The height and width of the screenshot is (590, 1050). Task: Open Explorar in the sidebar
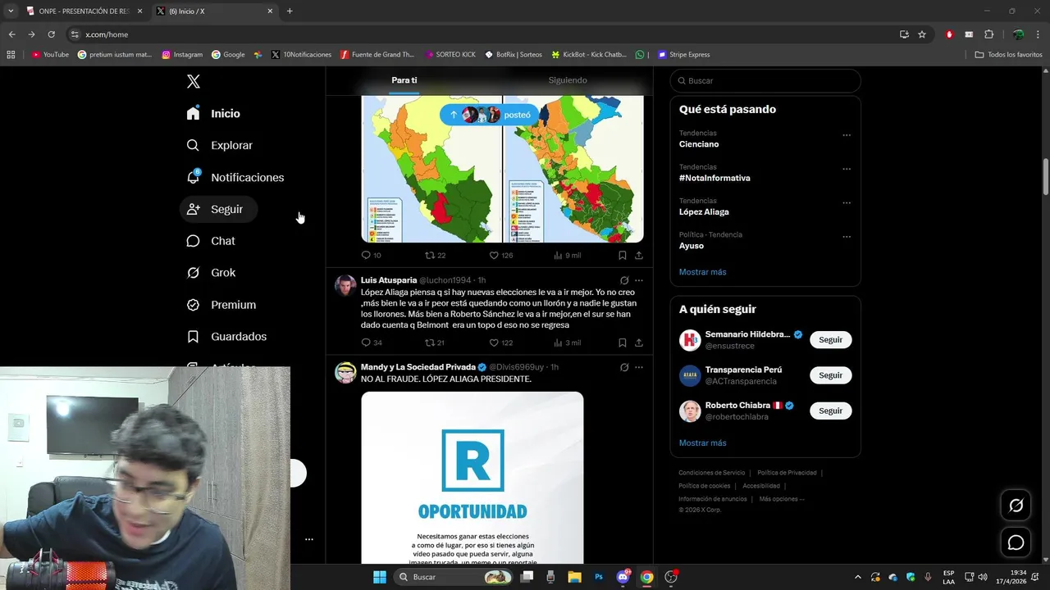[219, 145]
